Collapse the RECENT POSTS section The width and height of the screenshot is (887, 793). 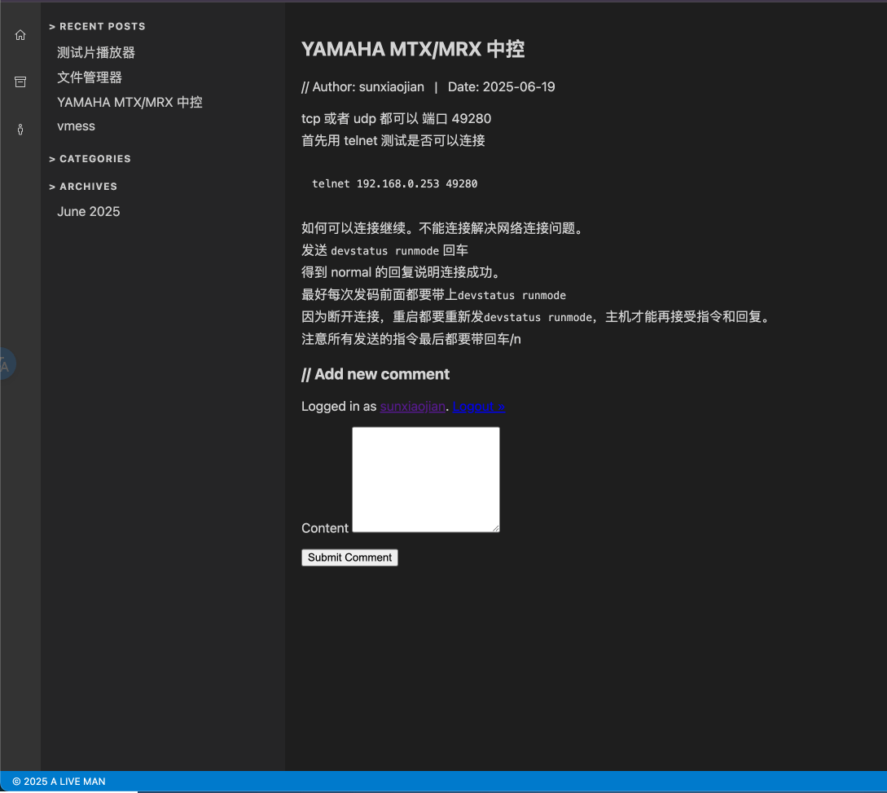point(97,27)
